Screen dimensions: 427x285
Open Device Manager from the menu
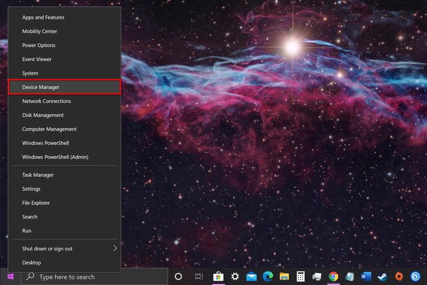[65, 87]
